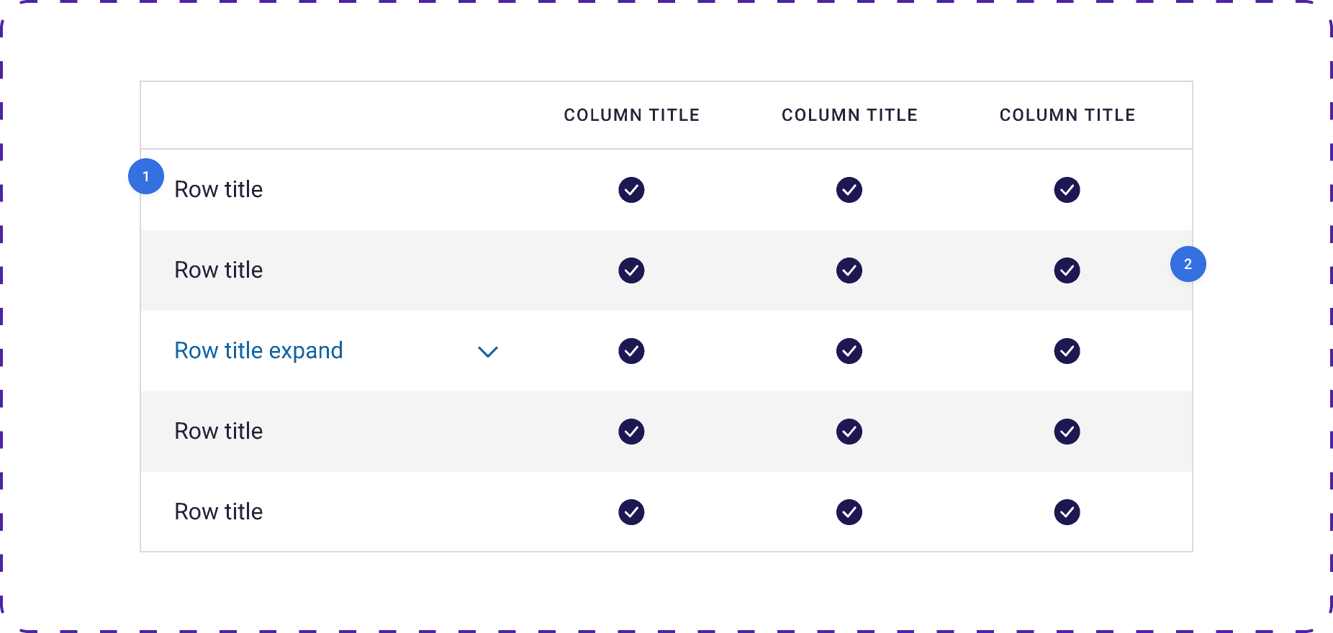
Task: Click the first COLUMN TITLE header
Action: [631, 115]
